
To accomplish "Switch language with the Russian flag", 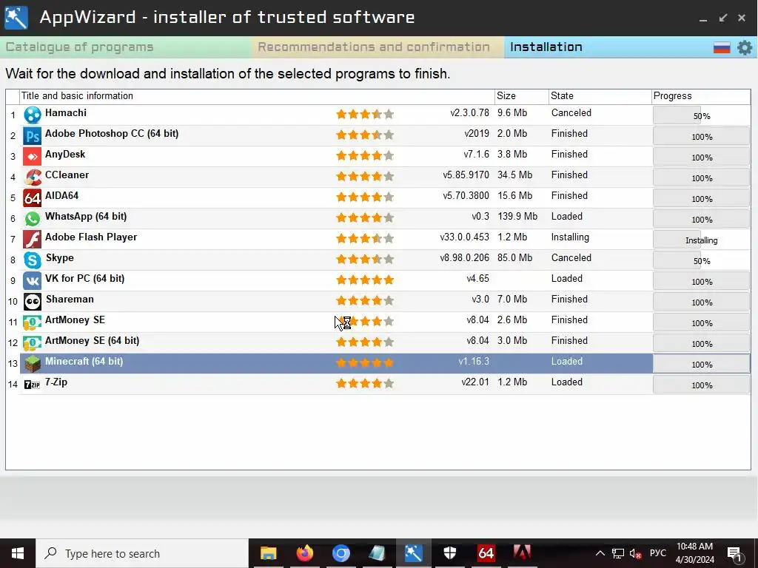I will [x=722, y=47].
